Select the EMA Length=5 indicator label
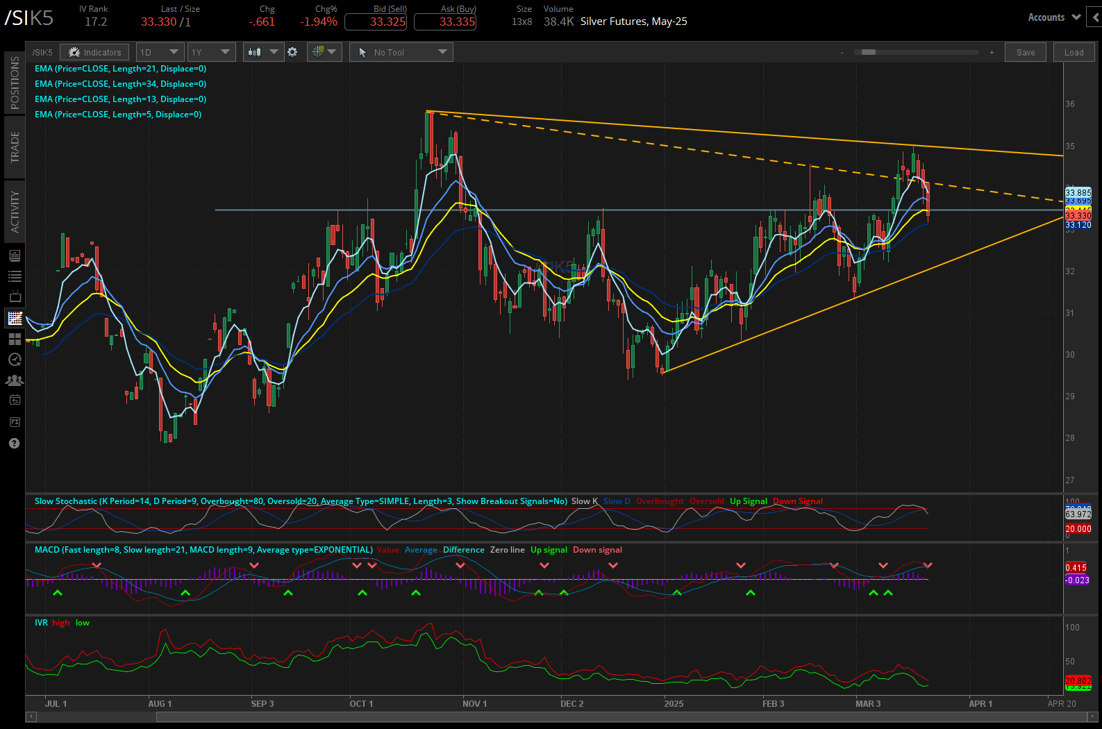 (118, 115)
